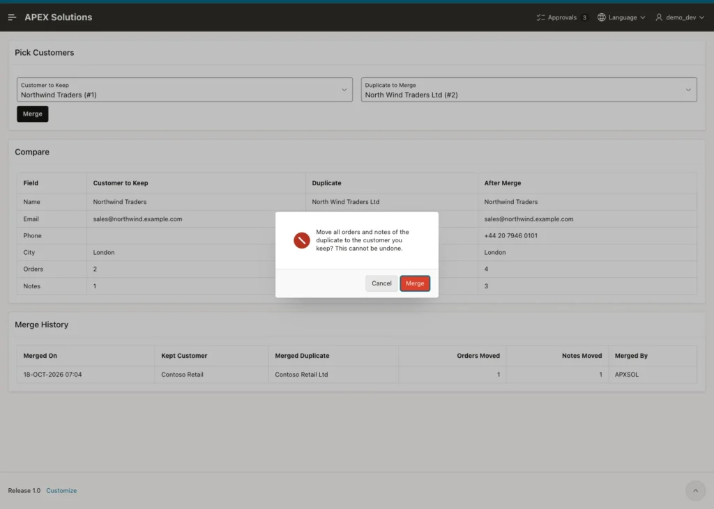This screenshot has height=509, width=714.
Task: Click the scroll-to-top arrow button
Action: point(695,490)
